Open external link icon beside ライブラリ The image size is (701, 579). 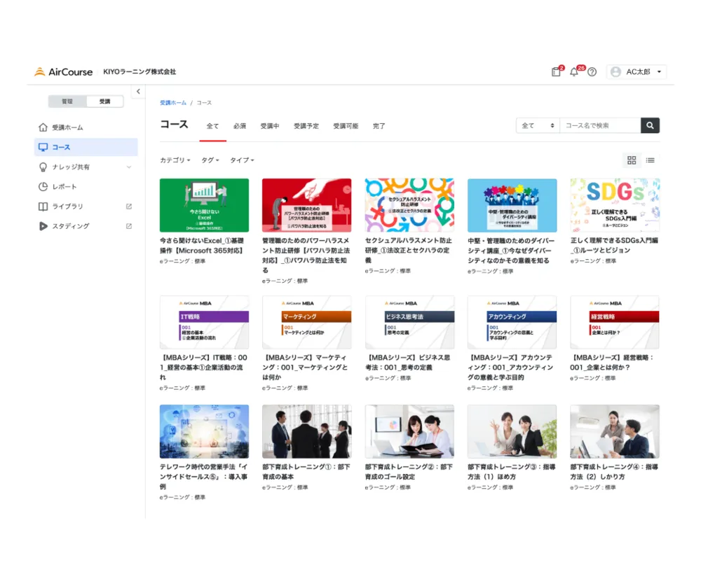click(x=129, y=207)
